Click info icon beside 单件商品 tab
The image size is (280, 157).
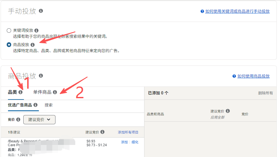click(55, 92)
